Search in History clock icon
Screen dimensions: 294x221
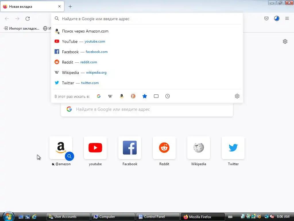167,96
